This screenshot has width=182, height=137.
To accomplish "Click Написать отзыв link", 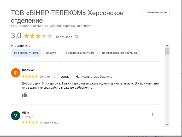I will tap(87, 77).
